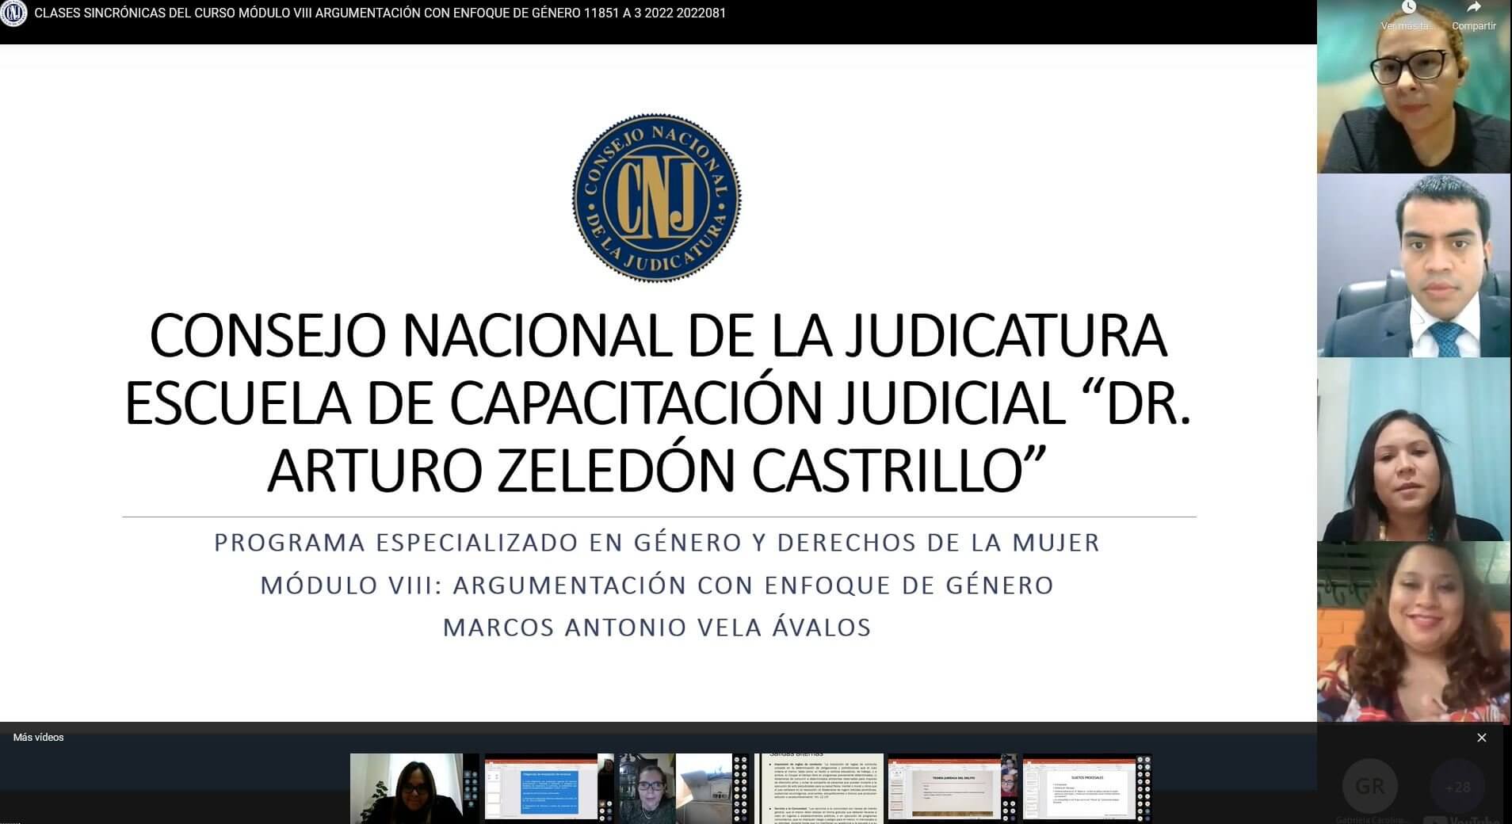Open suggested video of woman wearing glasses

[684, 788]
